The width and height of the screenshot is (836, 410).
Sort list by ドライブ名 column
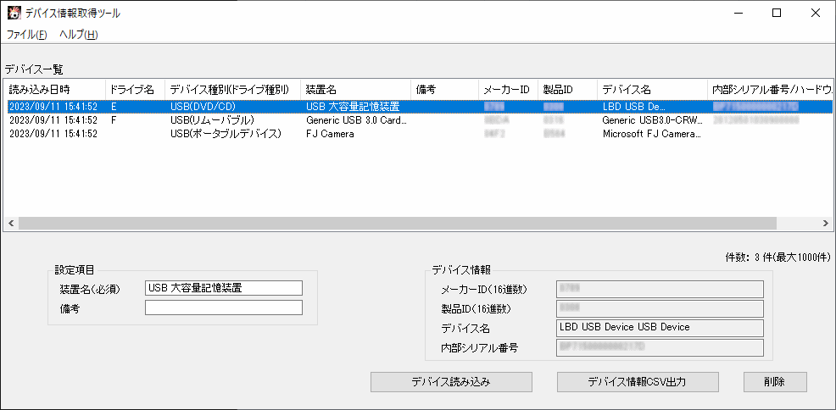[133, 89]
